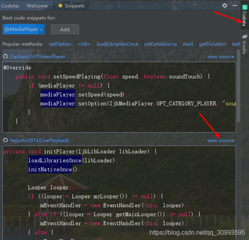Screen dimensions: 249x240
Task: Minimize the Codota panel
Action: [235, 5]
